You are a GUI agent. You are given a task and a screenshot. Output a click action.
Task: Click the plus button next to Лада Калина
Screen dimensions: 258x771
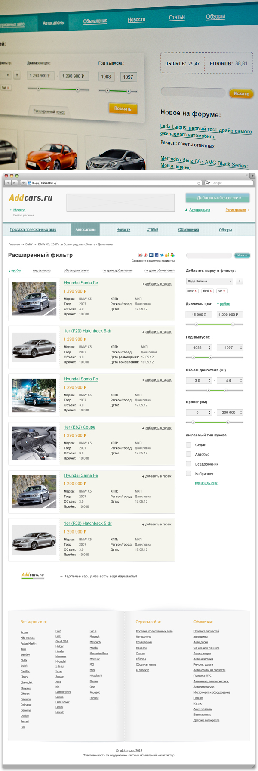(240, 281)
